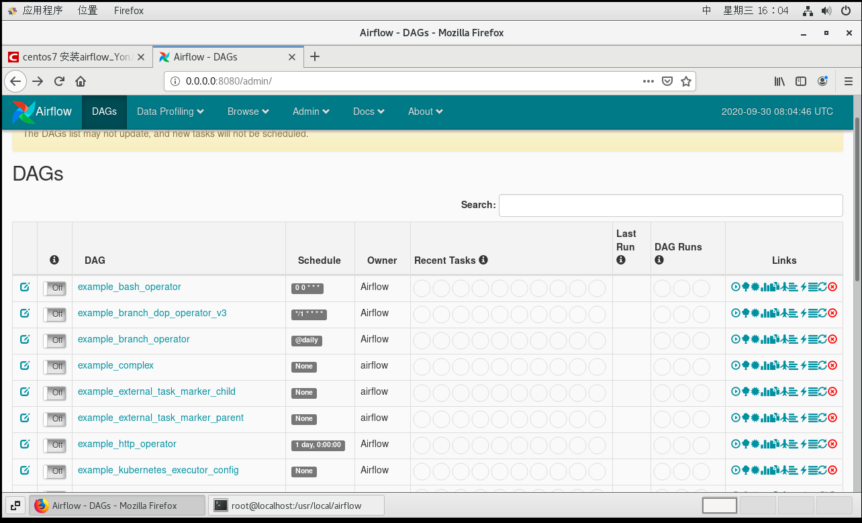Reload the page in Firefox

pos(59,81)
